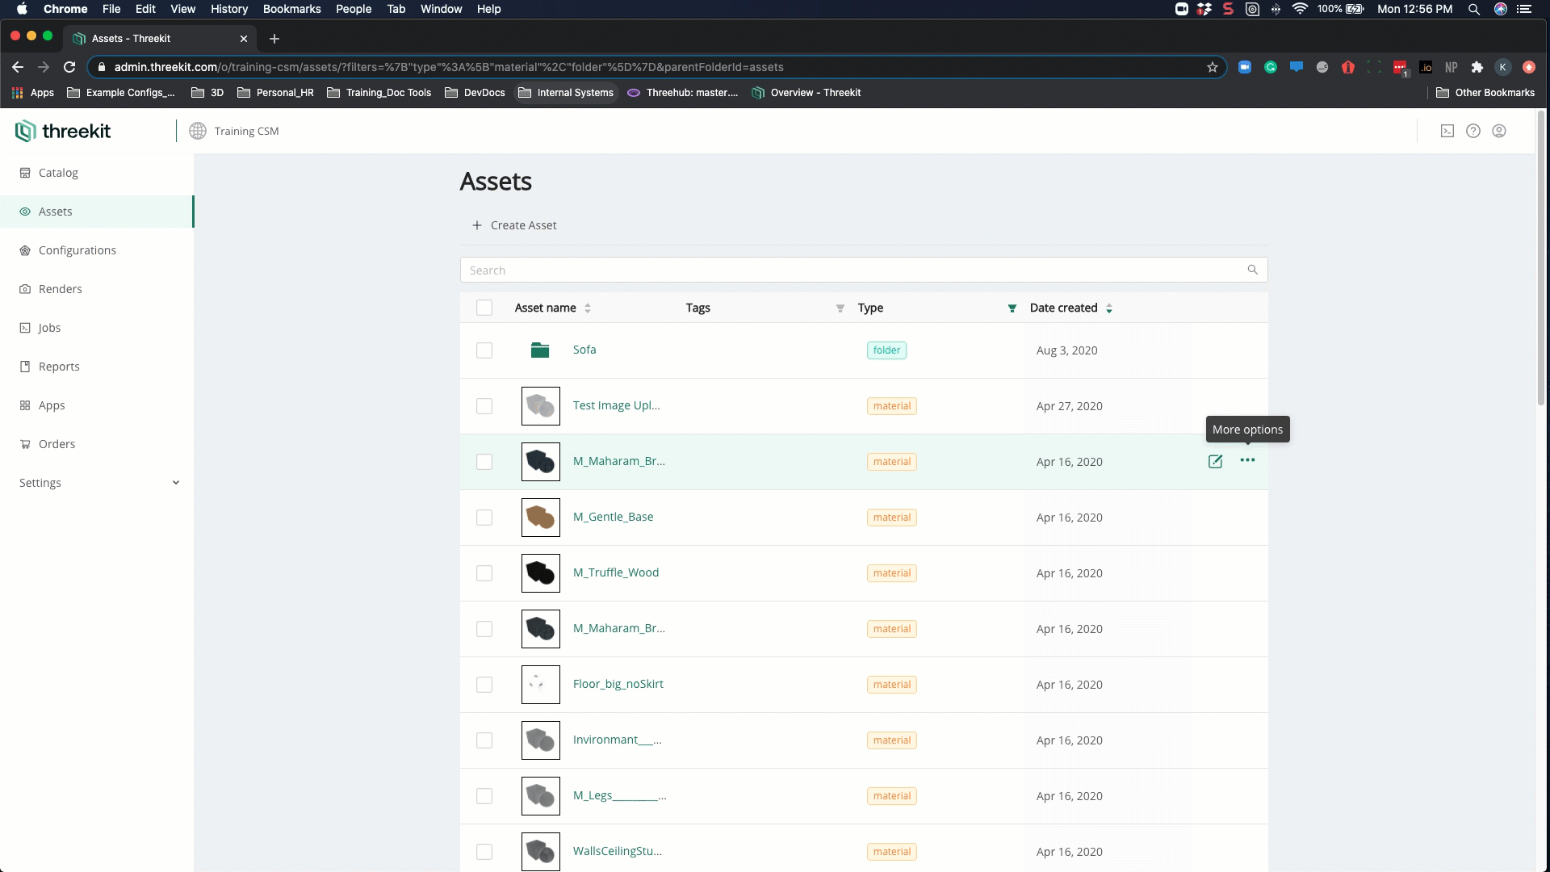This screenshot has height=872, width=1550.
Task: Click the search magnifier icon
Action: pos(1252,270)
